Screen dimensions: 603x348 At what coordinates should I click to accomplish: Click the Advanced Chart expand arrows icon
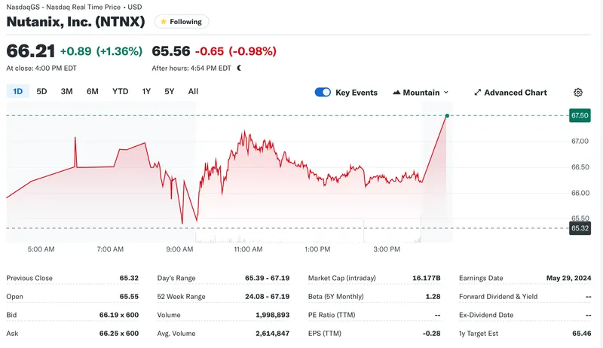[x=477, y=93]
